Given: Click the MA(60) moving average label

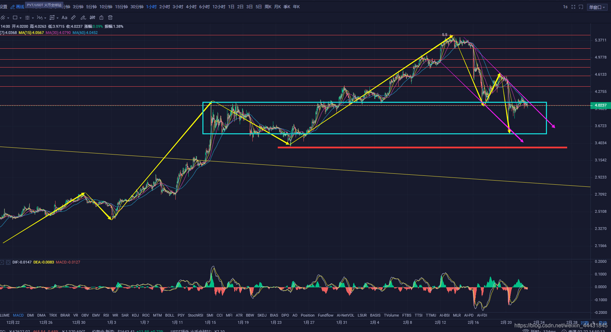Looking at the screenshot, I should point(85,33).
